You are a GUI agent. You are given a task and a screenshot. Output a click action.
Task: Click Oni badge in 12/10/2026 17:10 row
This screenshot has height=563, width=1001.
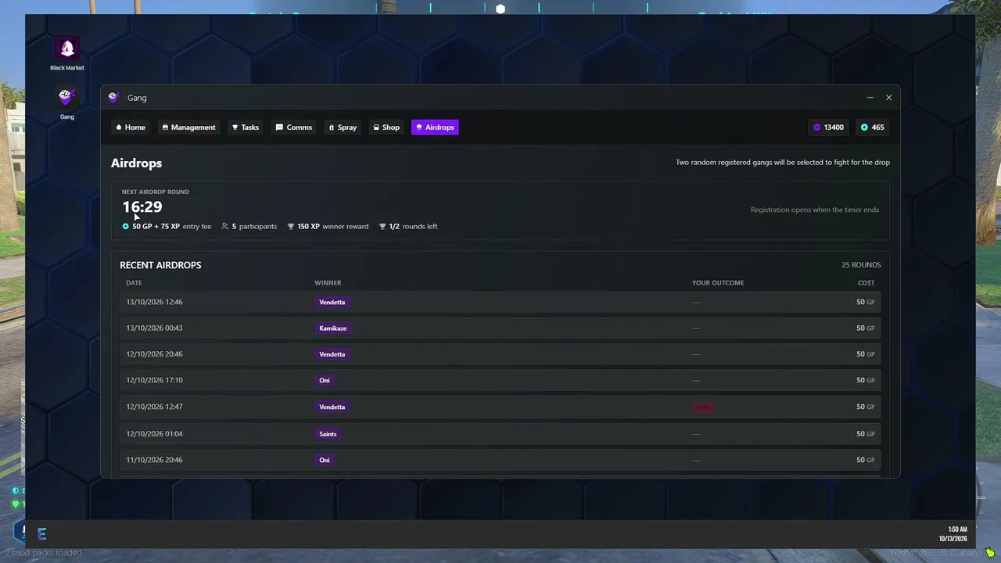pos(325,381)
